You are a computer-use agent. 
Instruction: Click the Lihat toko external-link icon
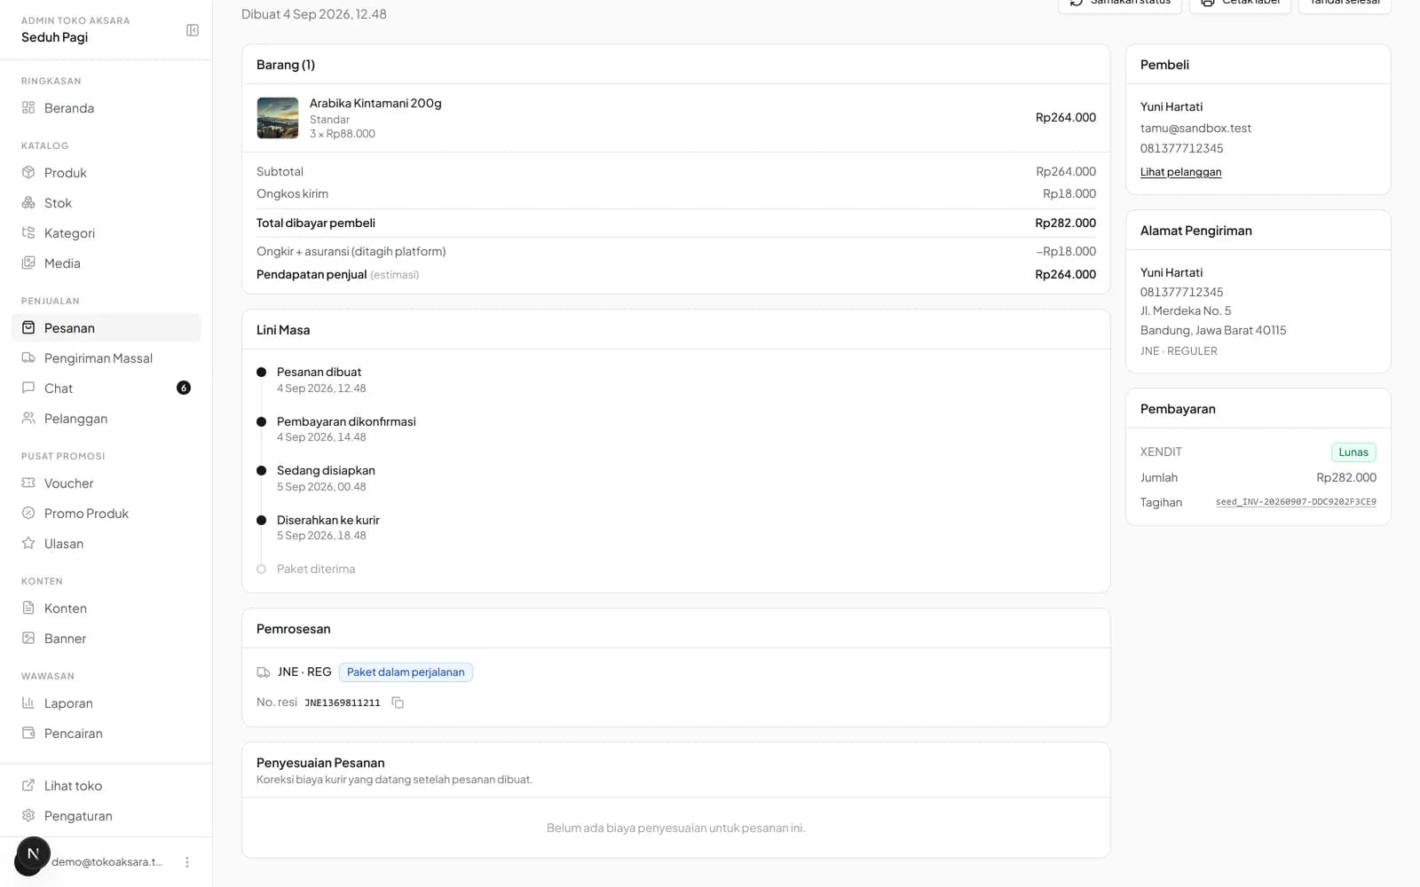28,786
